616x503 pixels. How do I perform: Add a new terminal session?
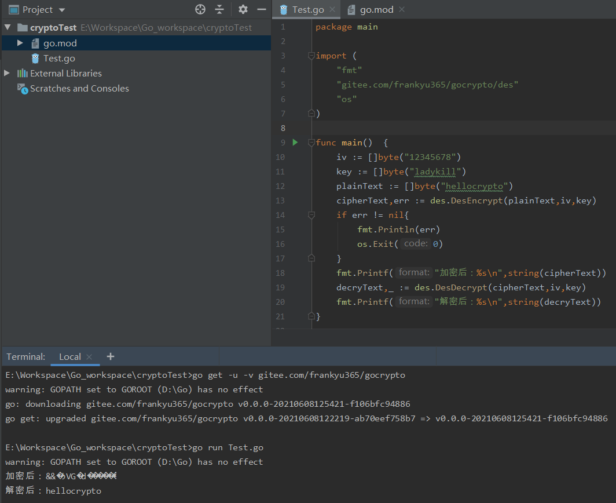pyautogui.click(x=111, y=356)
